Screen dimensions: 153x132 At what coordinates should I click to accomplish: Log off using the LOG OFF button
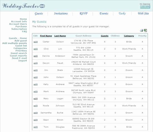pyautogui.click(x=145, y=7)
